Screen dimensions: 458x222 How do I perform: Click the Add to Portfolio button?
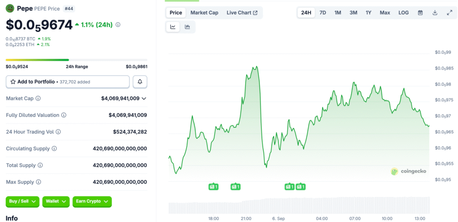pyautogui.click(x=68, y=82)
